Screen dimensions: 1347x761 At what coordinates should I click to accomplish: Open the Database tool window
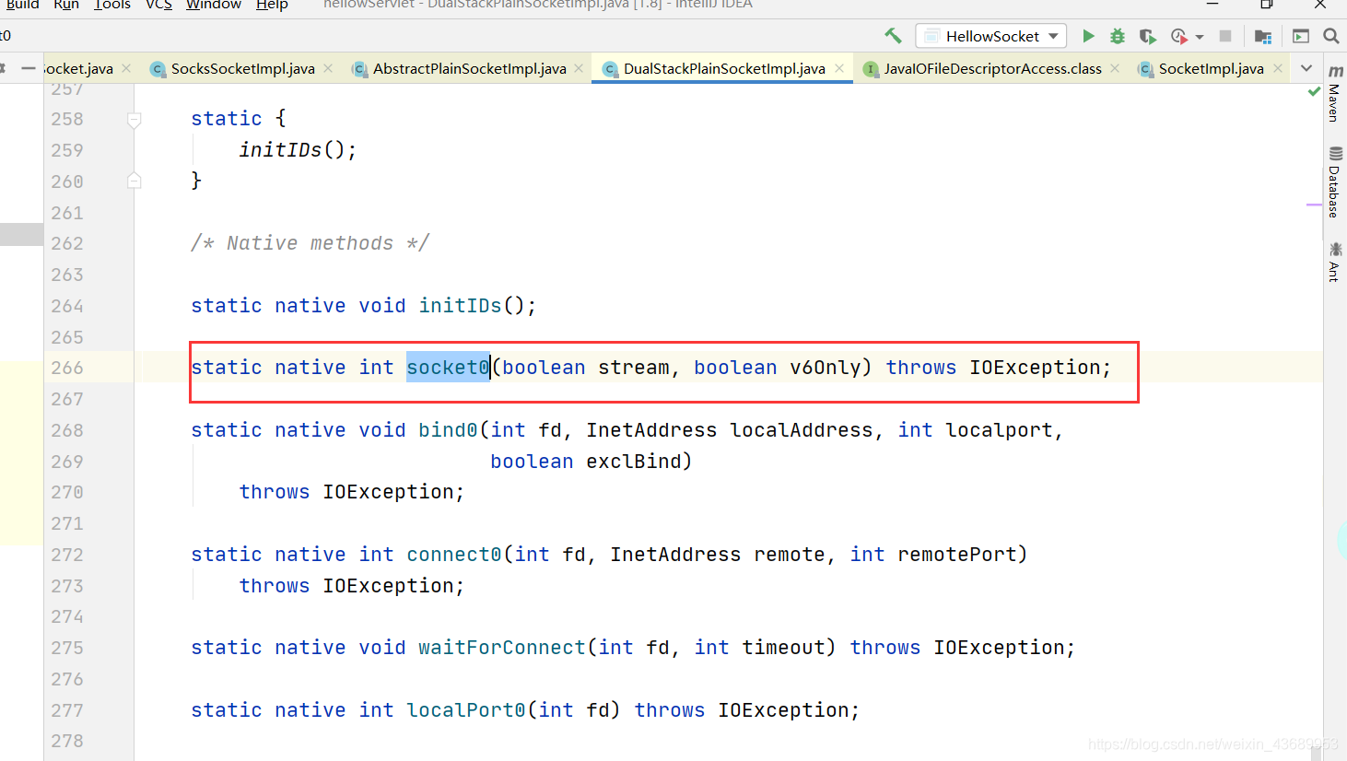[x=1335, y=181]
